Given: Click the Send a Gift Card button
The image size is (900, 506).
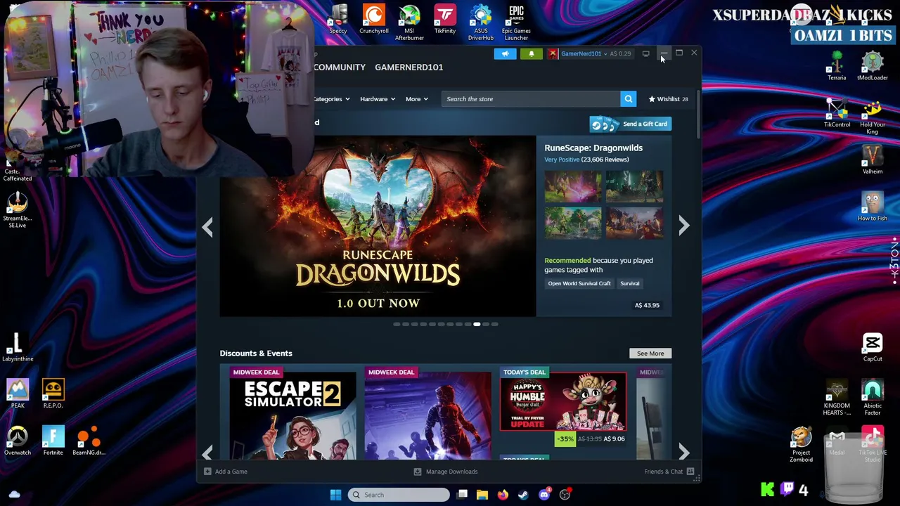Looking at the screenshot, I should 630,124.
